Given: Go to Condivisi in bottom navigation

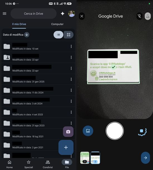Looking at the screenshot, I should (x=48, y=164).
